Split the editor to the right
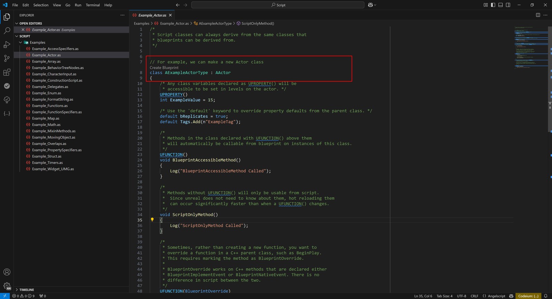The width and height of the screenshot is (552, 299). point(538,15)
